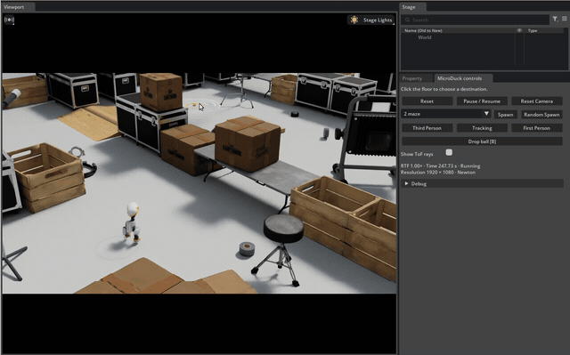Image resolution: width=570 pixels, height=355 pixels.
Task: Click the Reset Camera button
Action: tap(536, 101)
